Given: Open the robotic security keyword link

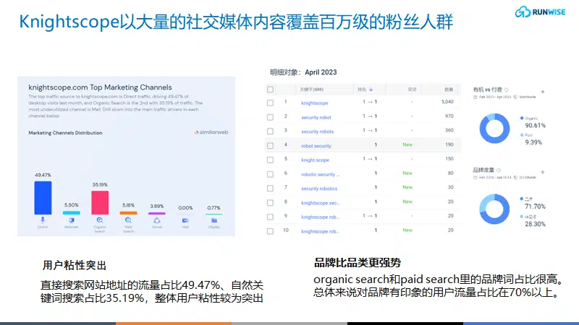Looking at the screenshot, I should click(320, 174).
